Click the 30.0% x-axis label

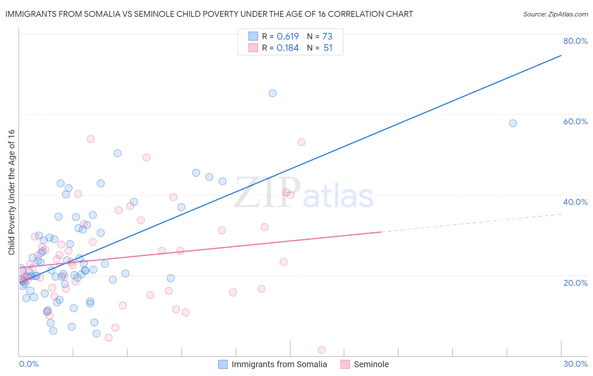[x=575, y=364]
